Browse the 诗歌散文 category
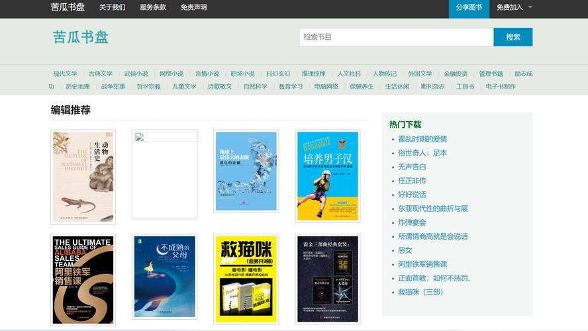This screenshot has height=331, width=588. point(220,86)
